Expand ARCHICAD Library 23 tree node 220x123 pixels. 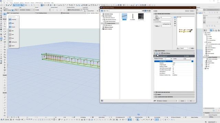[x=103, y=18]
